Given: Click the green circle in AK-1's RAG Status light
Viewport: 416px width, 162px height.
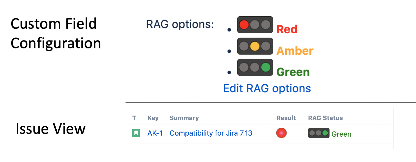Looking at the screenshot, I should point(325,133).
